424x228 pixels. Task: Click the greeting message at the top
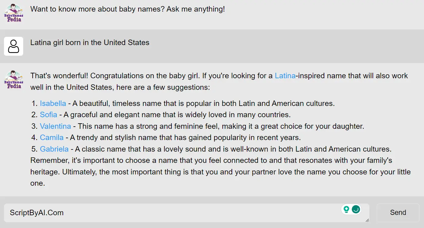[x=128, y=9]
